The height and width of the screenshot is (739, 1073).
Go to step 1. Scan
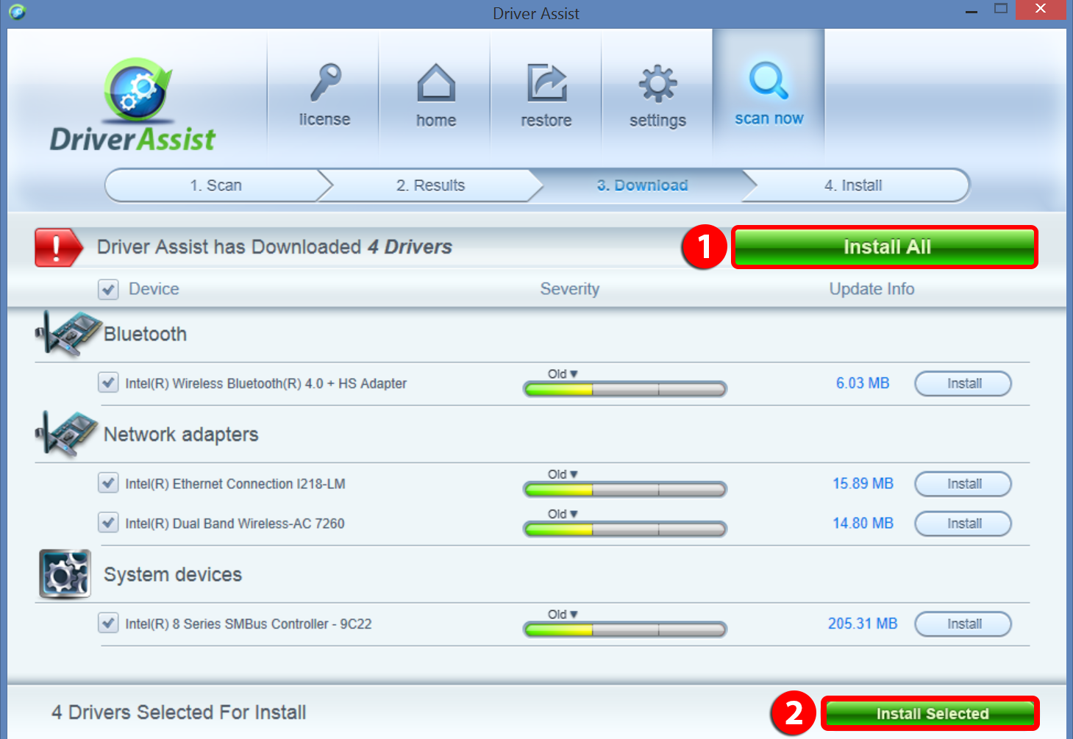(215, 185)
